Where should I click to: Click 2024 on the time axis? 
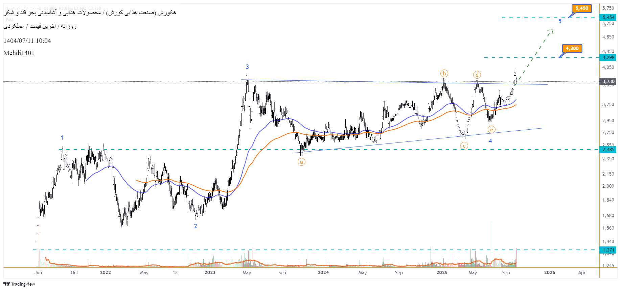tap(323, 272)
